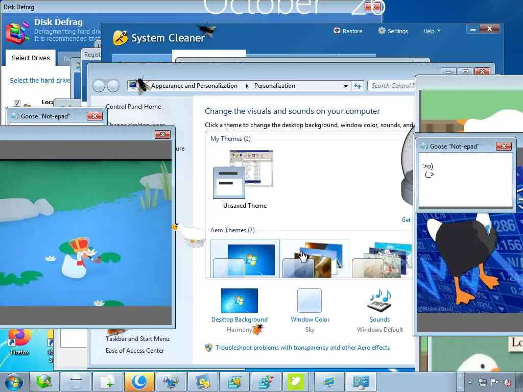Go to Appearance and Personalization breadcrumb
Screen dimensions: 523x392
click(x=194, y=86)
